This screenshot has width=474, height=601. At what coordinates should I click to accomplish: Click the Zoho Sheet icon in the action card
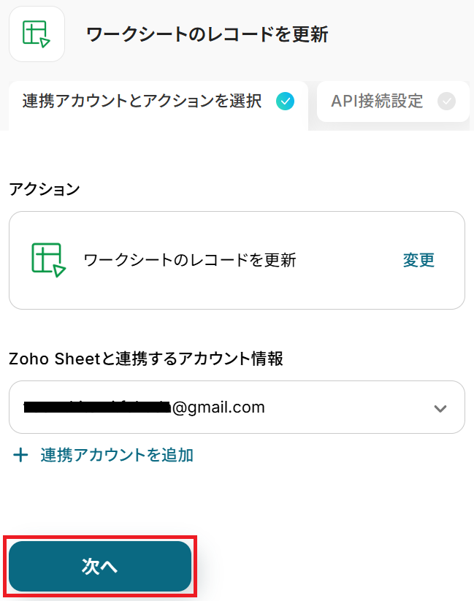coord(48,260)
